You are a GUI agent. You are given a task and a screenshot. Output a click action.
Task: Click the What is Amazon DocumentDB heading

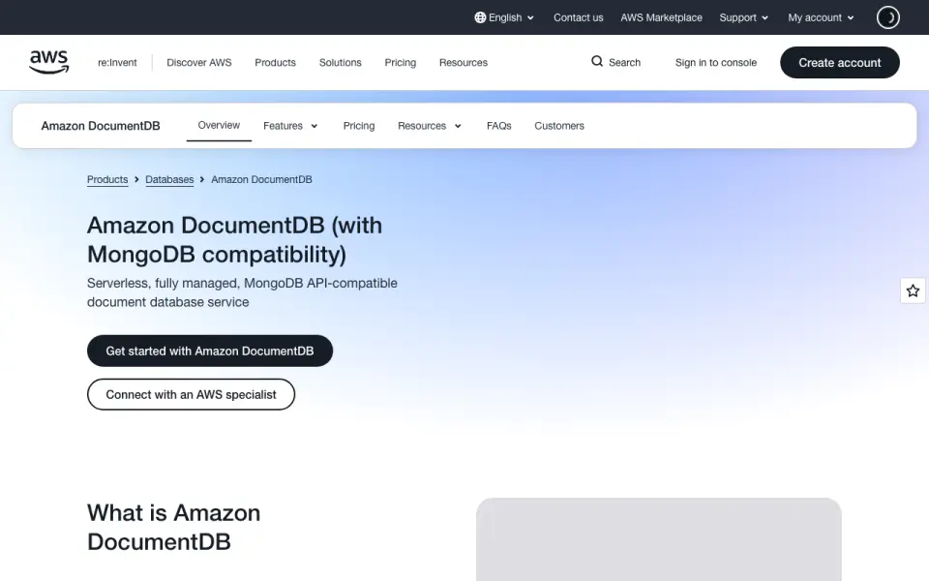coord(173,527)
